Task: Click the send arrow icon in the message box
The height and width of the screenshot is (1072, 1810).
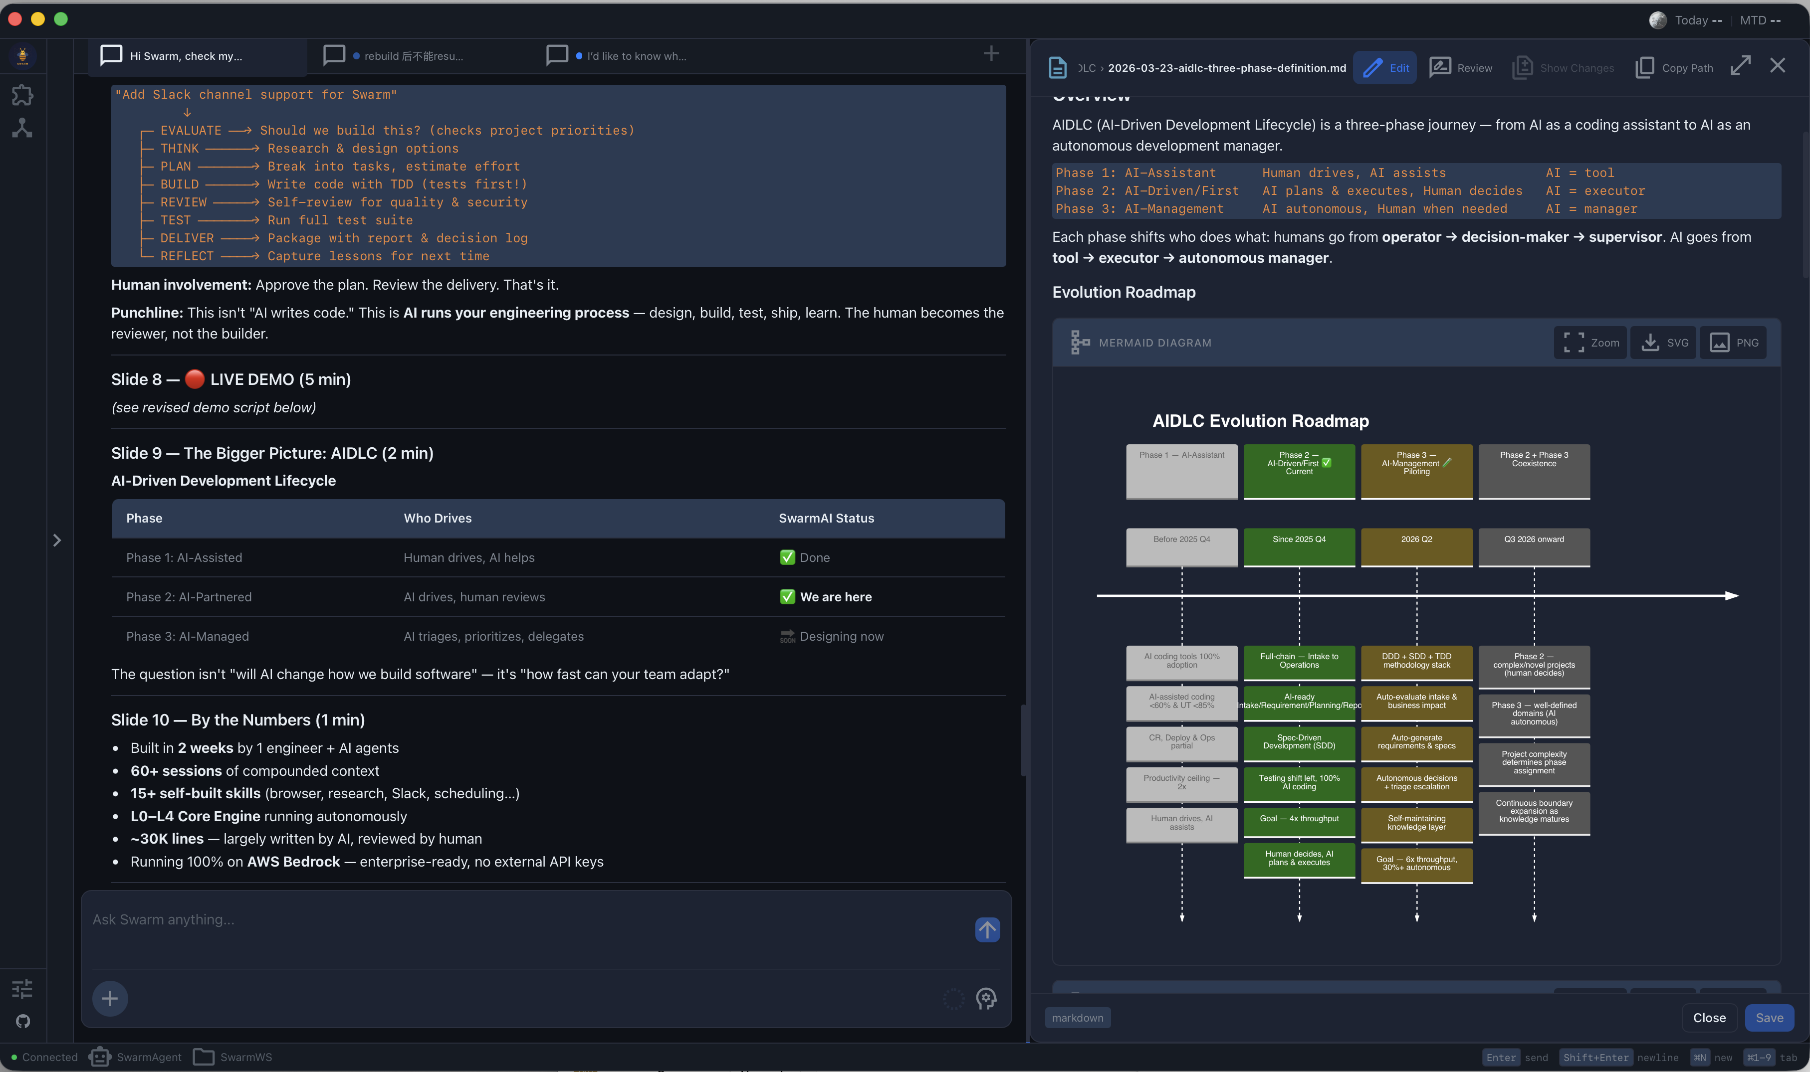Action: click(x=986, y=930)
